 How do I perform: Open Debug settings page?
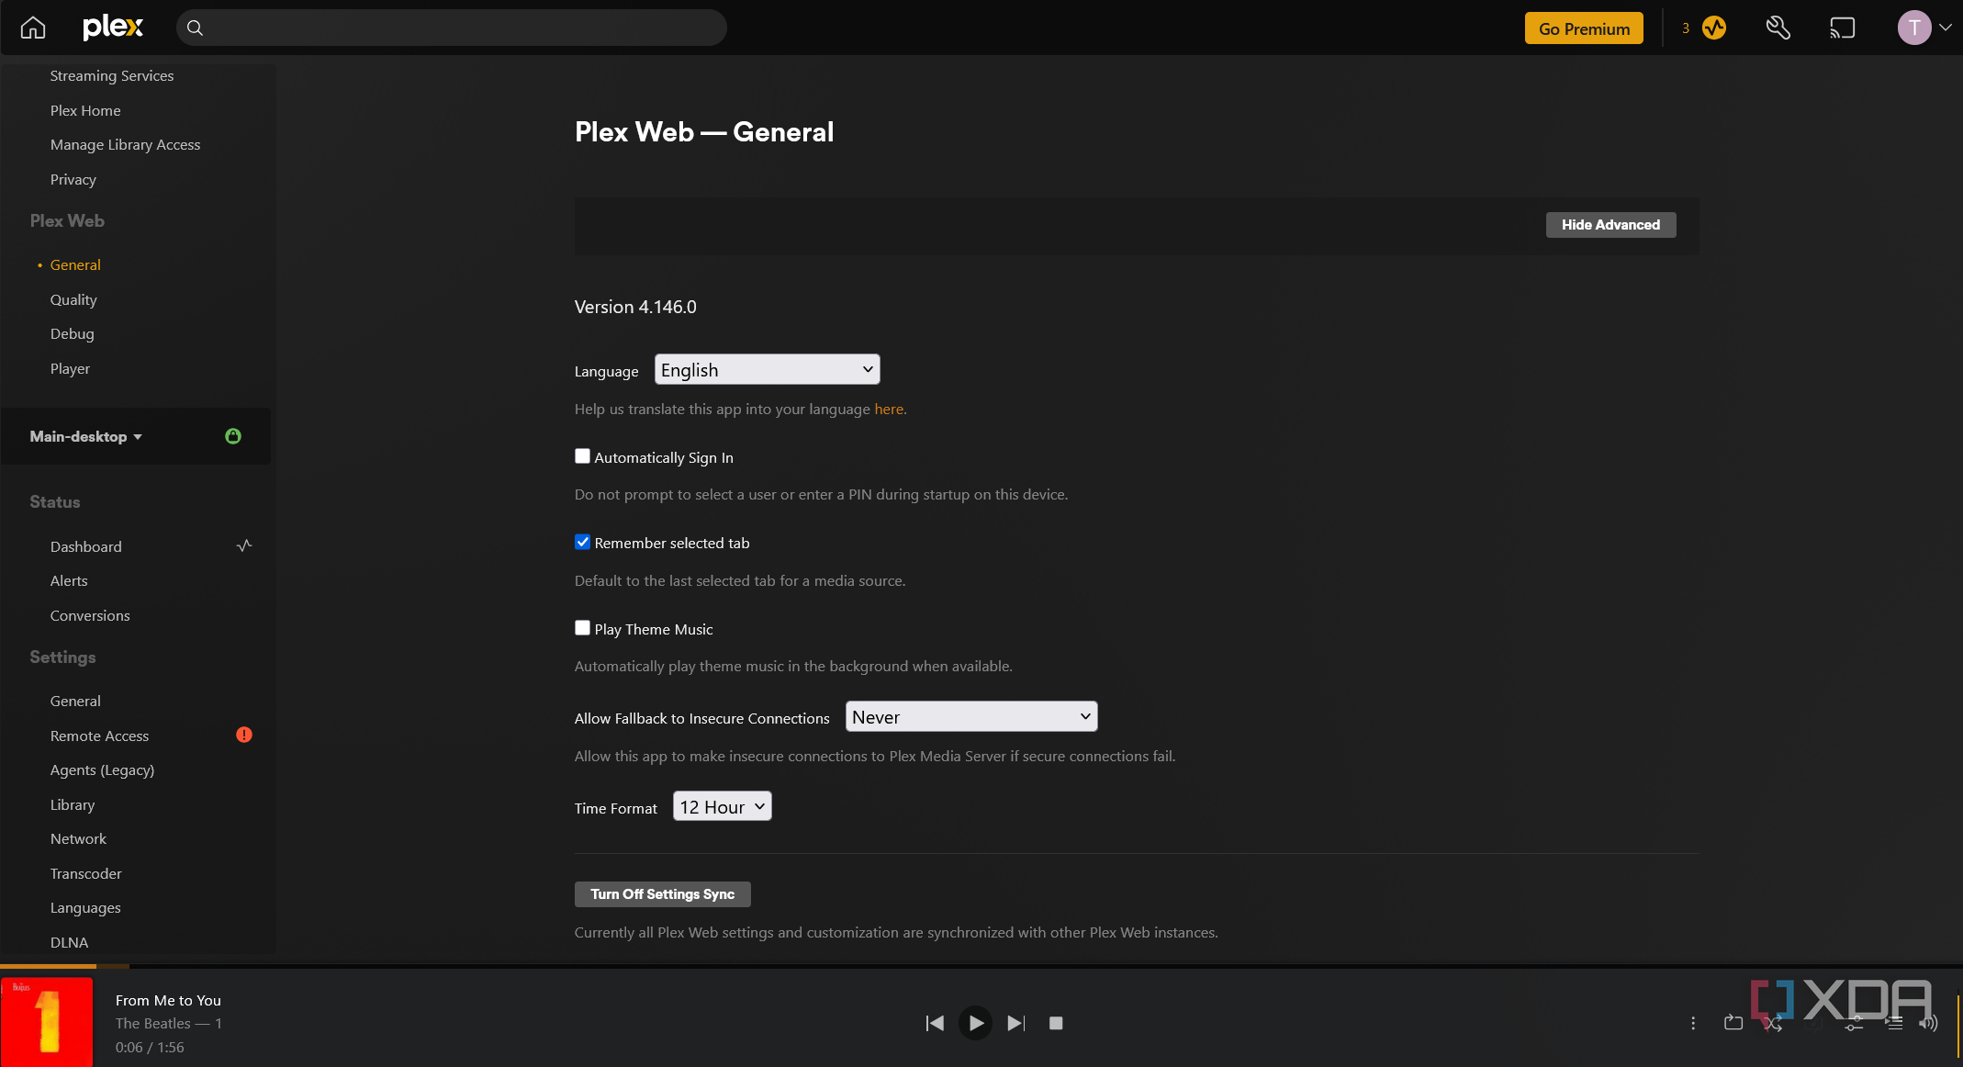coord(72,333)
